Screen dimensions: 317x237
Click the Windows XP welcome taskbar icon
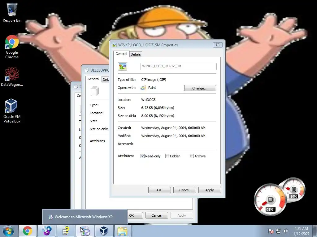pyautogui.click(x=85, y=231)
